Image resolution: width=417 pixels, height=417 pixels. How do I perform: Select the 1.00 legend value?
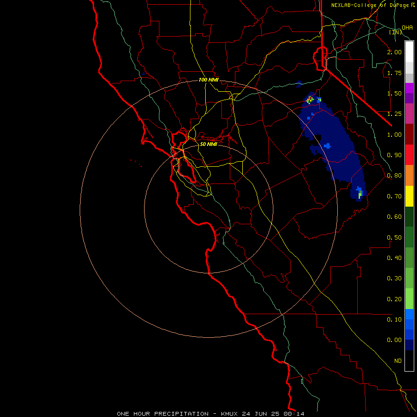(x=394, y=134)
